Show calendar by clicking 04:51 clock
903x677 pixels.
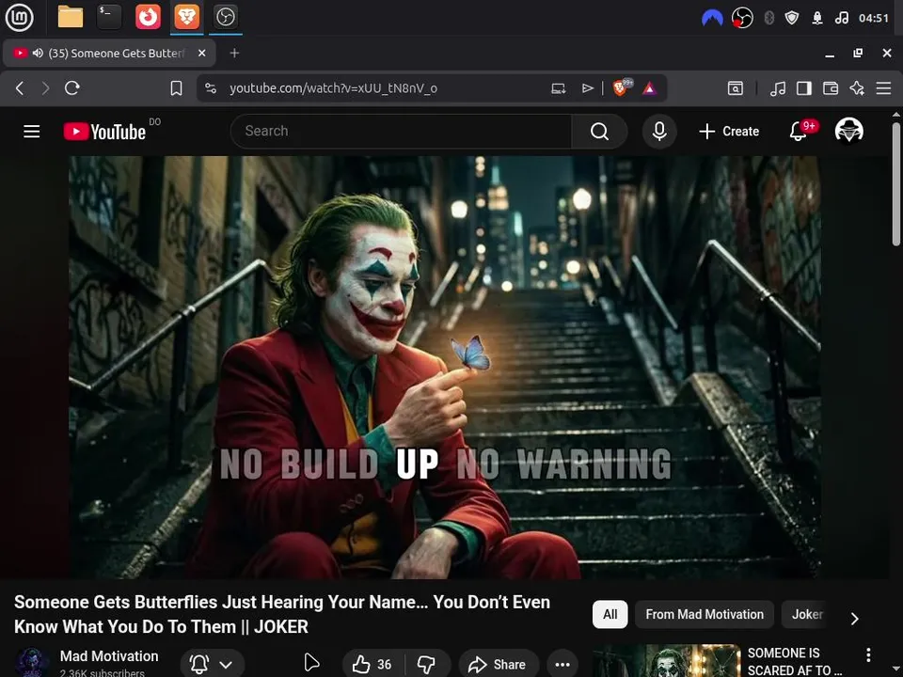[874, 18]
